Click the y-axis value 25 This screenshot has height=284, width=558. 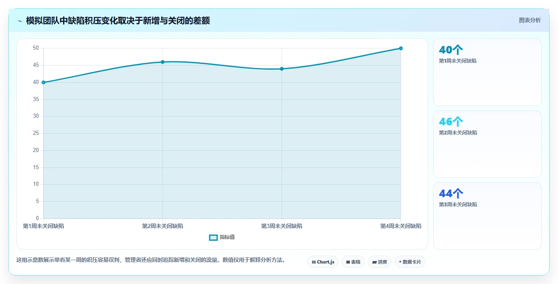coord(36,133)
